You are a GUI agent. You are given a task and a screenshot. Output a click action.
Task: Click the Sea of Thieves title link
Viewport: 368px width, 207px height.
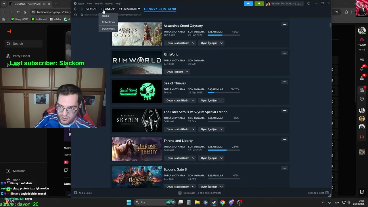175,83
